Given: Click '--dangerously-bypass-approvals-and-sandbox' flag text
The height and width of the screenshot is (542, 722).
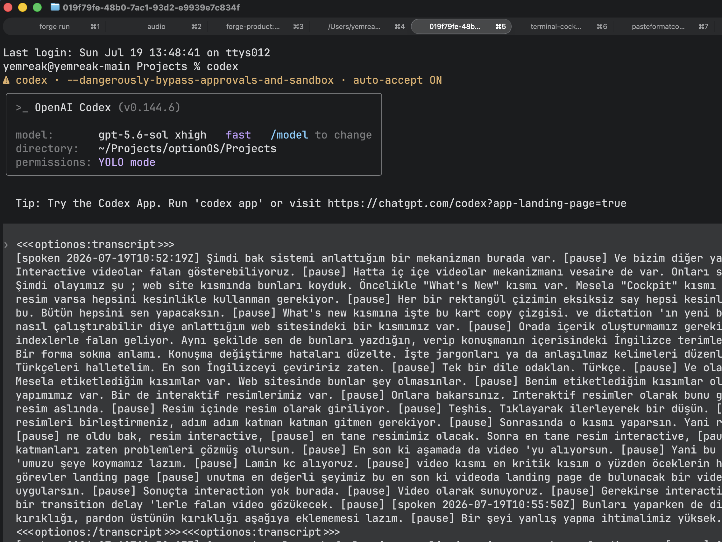Looking at the screenshot, I should point(201,80).
